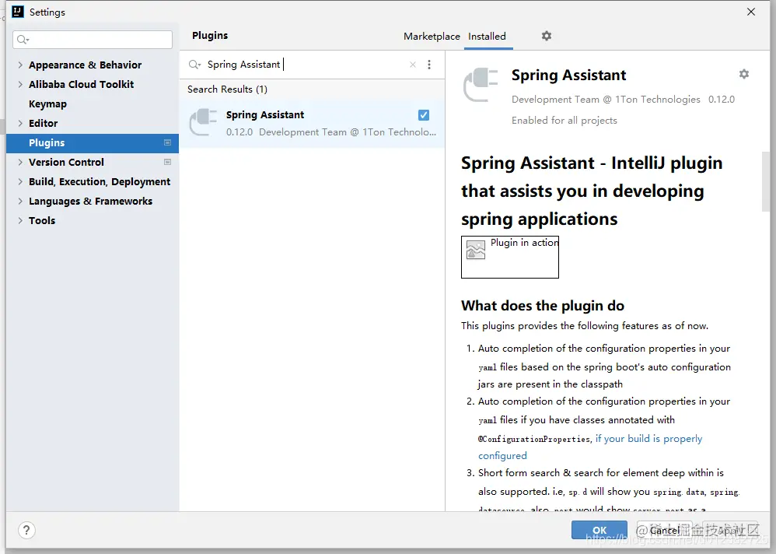Click 'Development Team @ 1Ton Technologies' vendor text
Screen dimensions: 776x554
606,100
